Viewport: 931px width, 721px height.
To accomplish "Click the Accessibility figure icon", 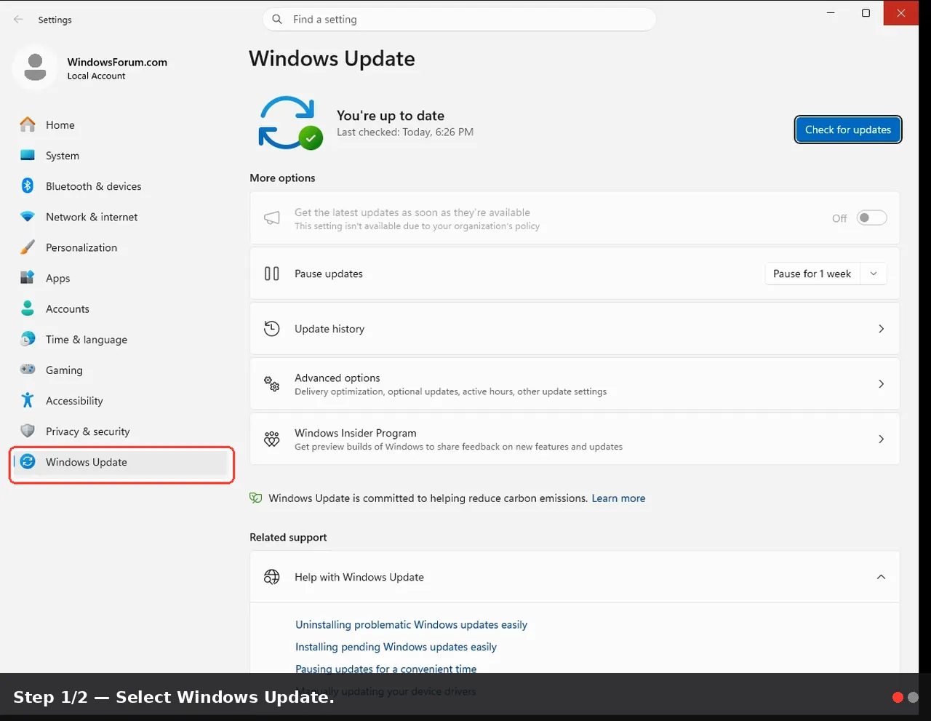I will tap(28, 400).
